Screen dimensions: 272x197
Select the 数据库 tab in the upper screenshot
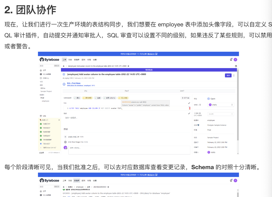pos(77,60)
